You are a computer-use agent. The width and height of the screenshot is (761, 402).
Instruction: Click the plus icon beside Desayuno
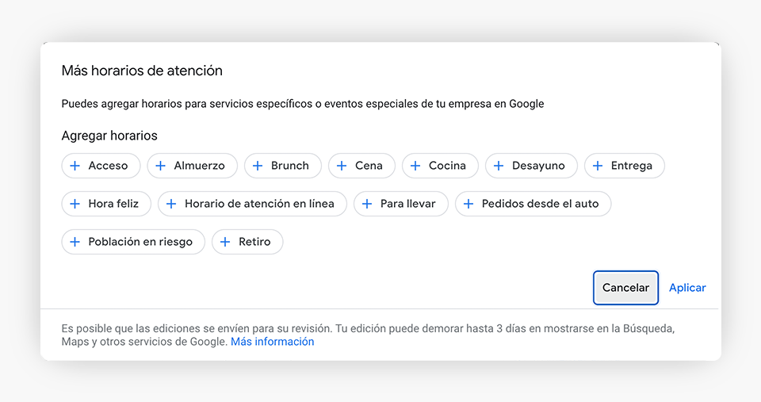(499, 166)
